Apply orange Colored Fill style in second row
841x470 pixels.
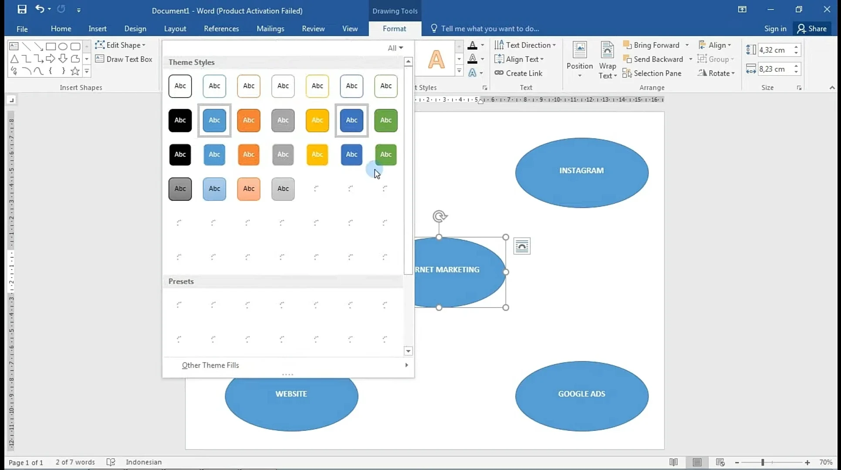[249, 120]
